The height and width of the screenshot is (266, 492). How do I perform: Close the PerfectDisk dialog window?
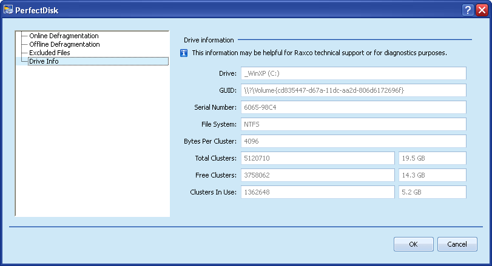pos(482,10)
